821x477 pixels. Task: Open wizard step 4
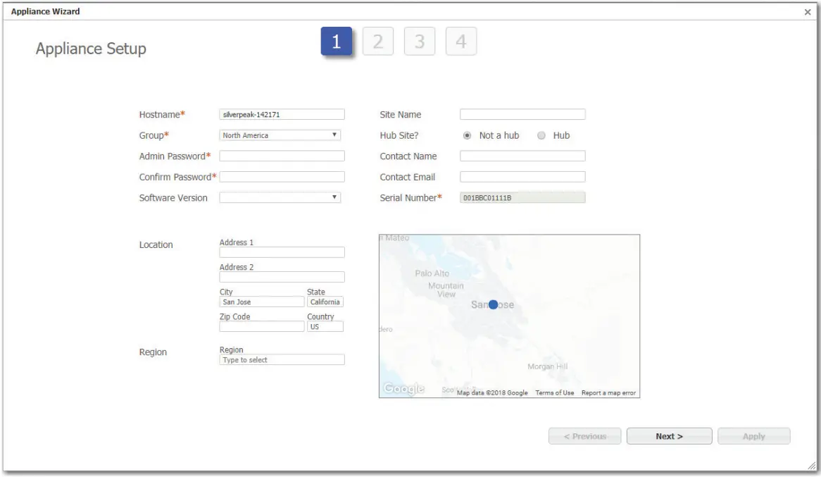pyautogui.click(x=460, y=42)
